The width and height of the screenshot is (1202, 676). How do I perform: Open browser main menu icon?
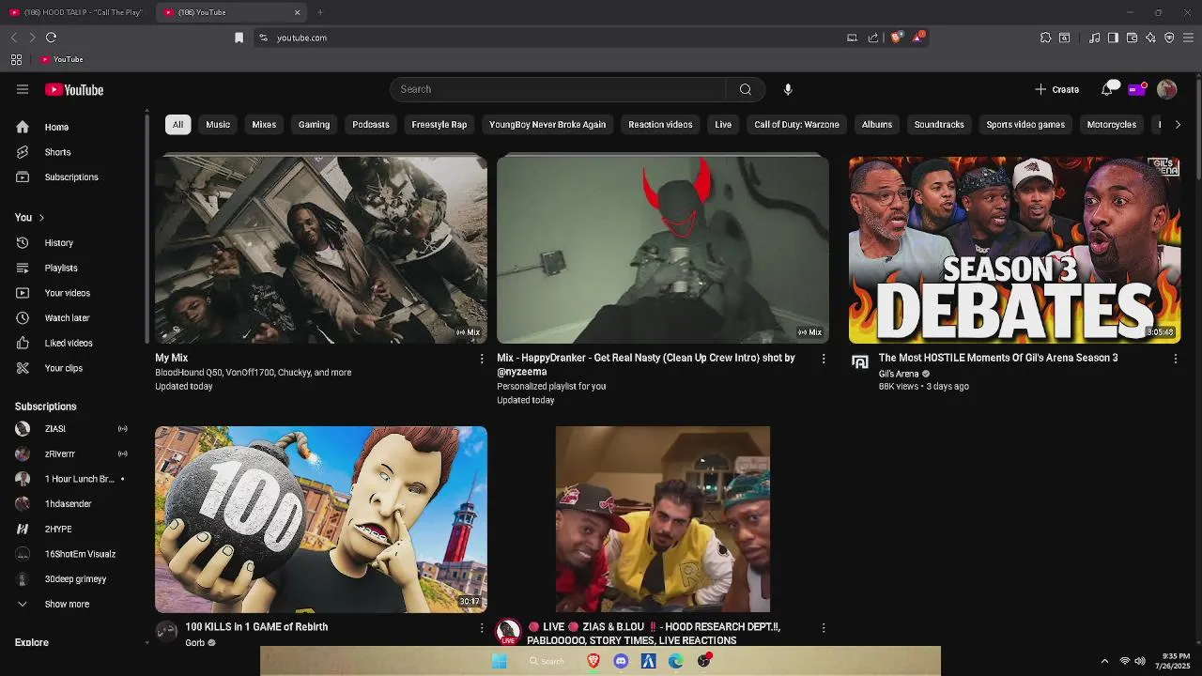1188,38
